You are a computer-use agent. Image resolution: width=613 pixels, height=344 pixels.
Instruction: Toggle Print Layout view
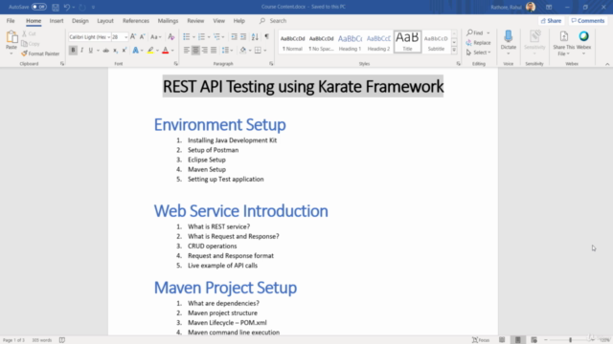point(517,340)
